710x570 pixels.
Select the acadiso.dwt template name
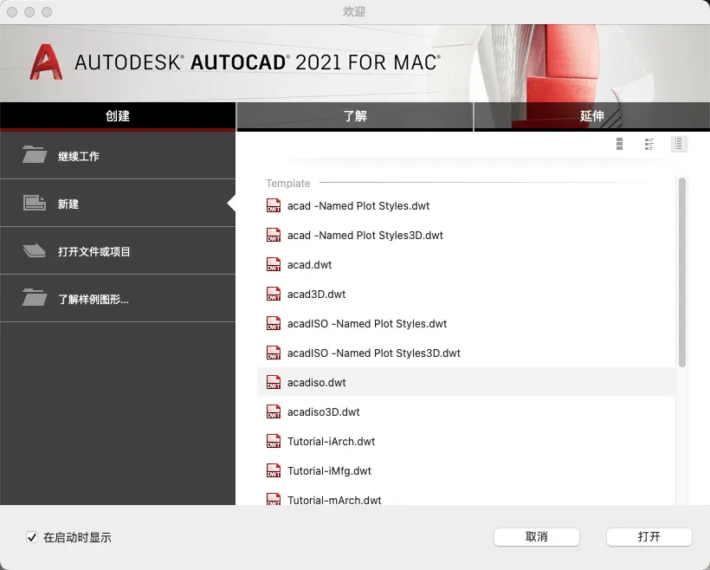317,382
